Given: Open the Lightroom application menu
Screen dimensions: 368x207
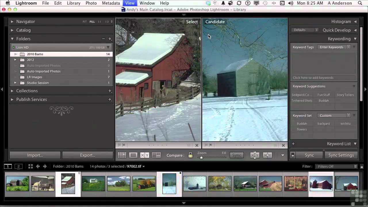Looking at the screenshot, I should click(26, 3).
